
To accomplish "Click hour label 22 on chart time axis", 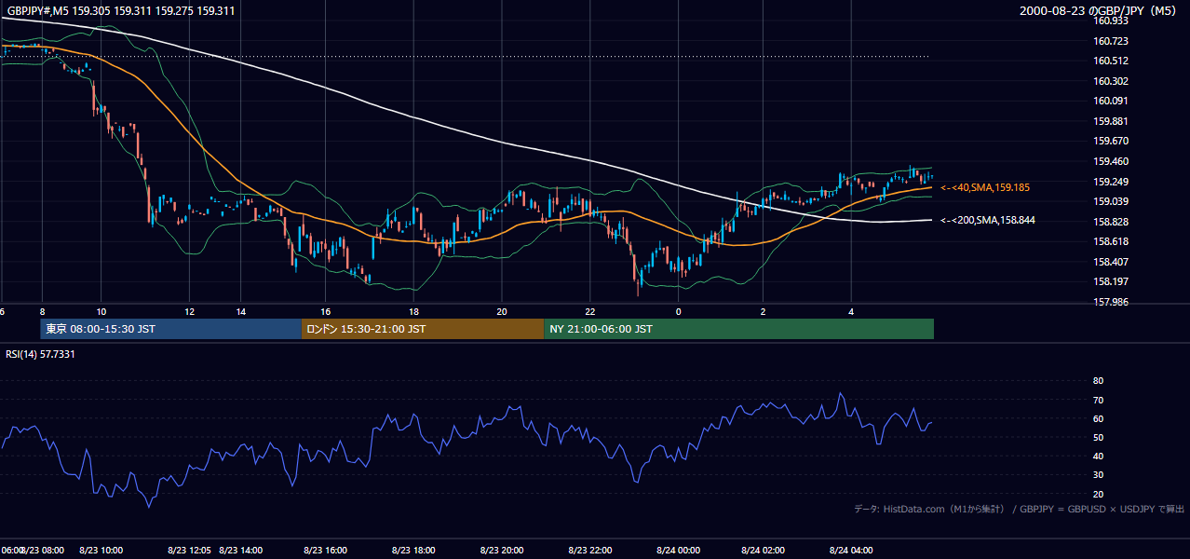I will pos(589,311).
